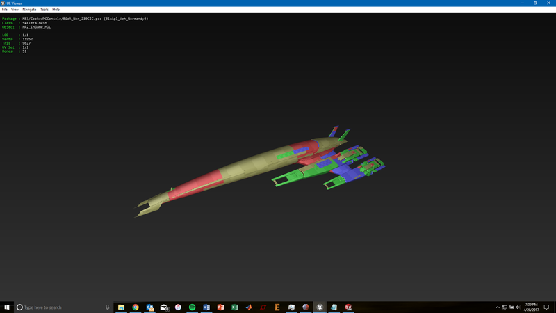The width and height of the screenshot is (556, 313).
Task: Click the Verts count '11952'
Action: (27, 39)
